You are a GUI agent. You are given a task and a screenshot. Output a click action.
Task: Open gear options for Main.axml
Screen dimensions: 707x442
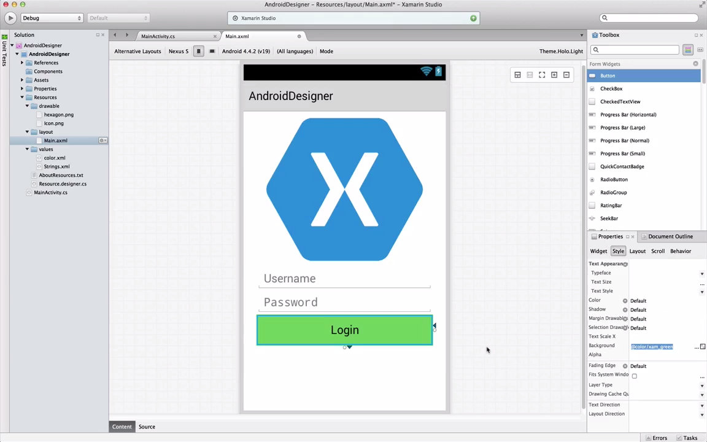(x=103, y=141)
